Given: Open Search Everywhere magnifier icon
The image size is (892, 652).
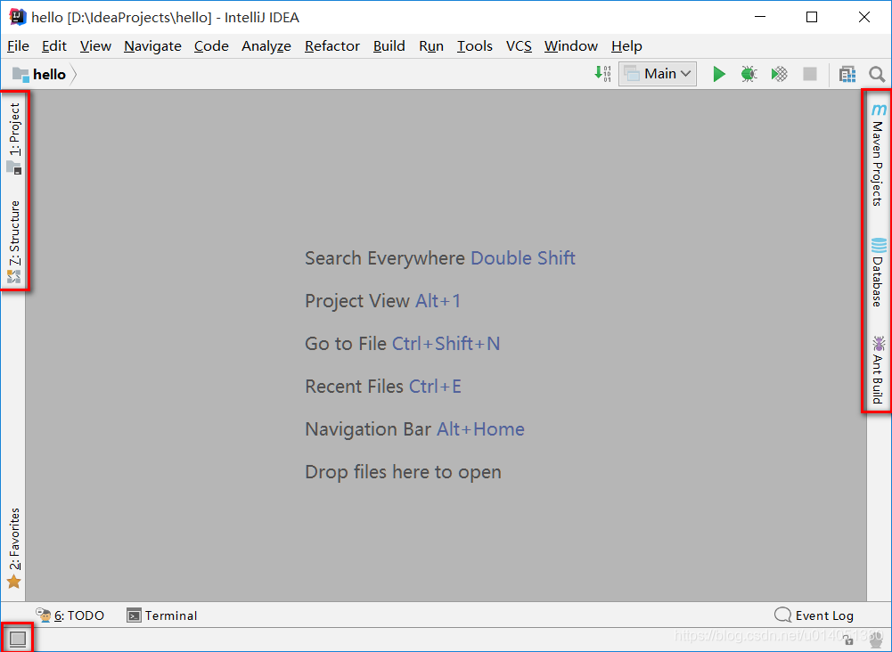Looking at the screenshot, I should tap(877, 74).
